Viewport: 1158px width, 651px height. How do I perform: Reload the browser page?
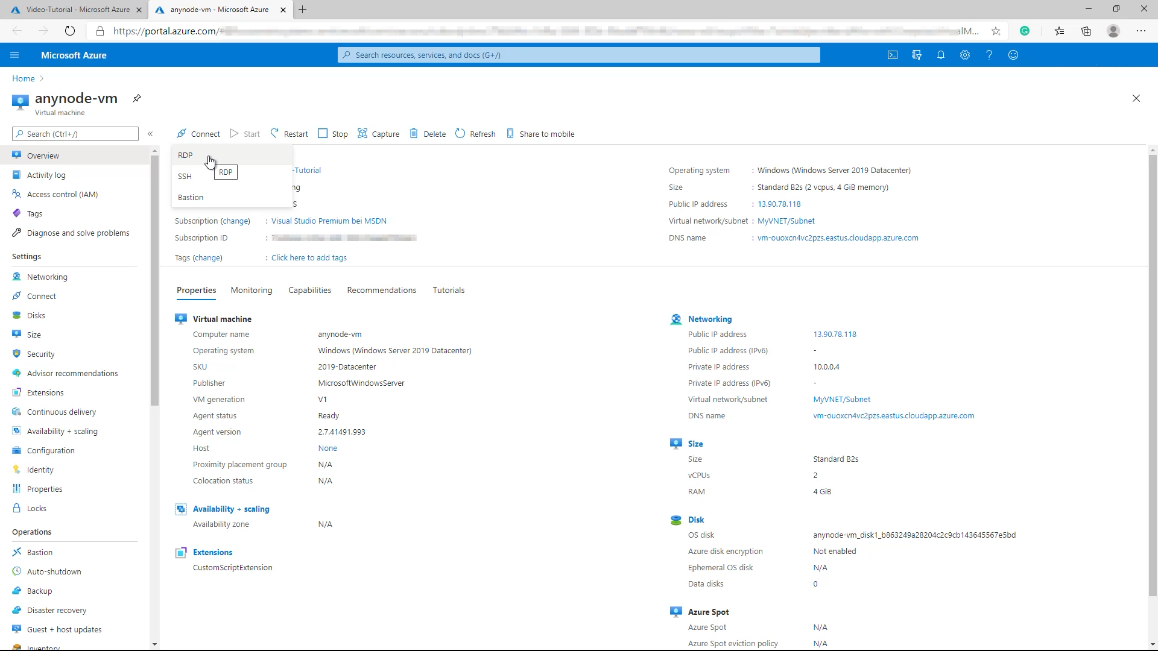(x=70, y=31)
